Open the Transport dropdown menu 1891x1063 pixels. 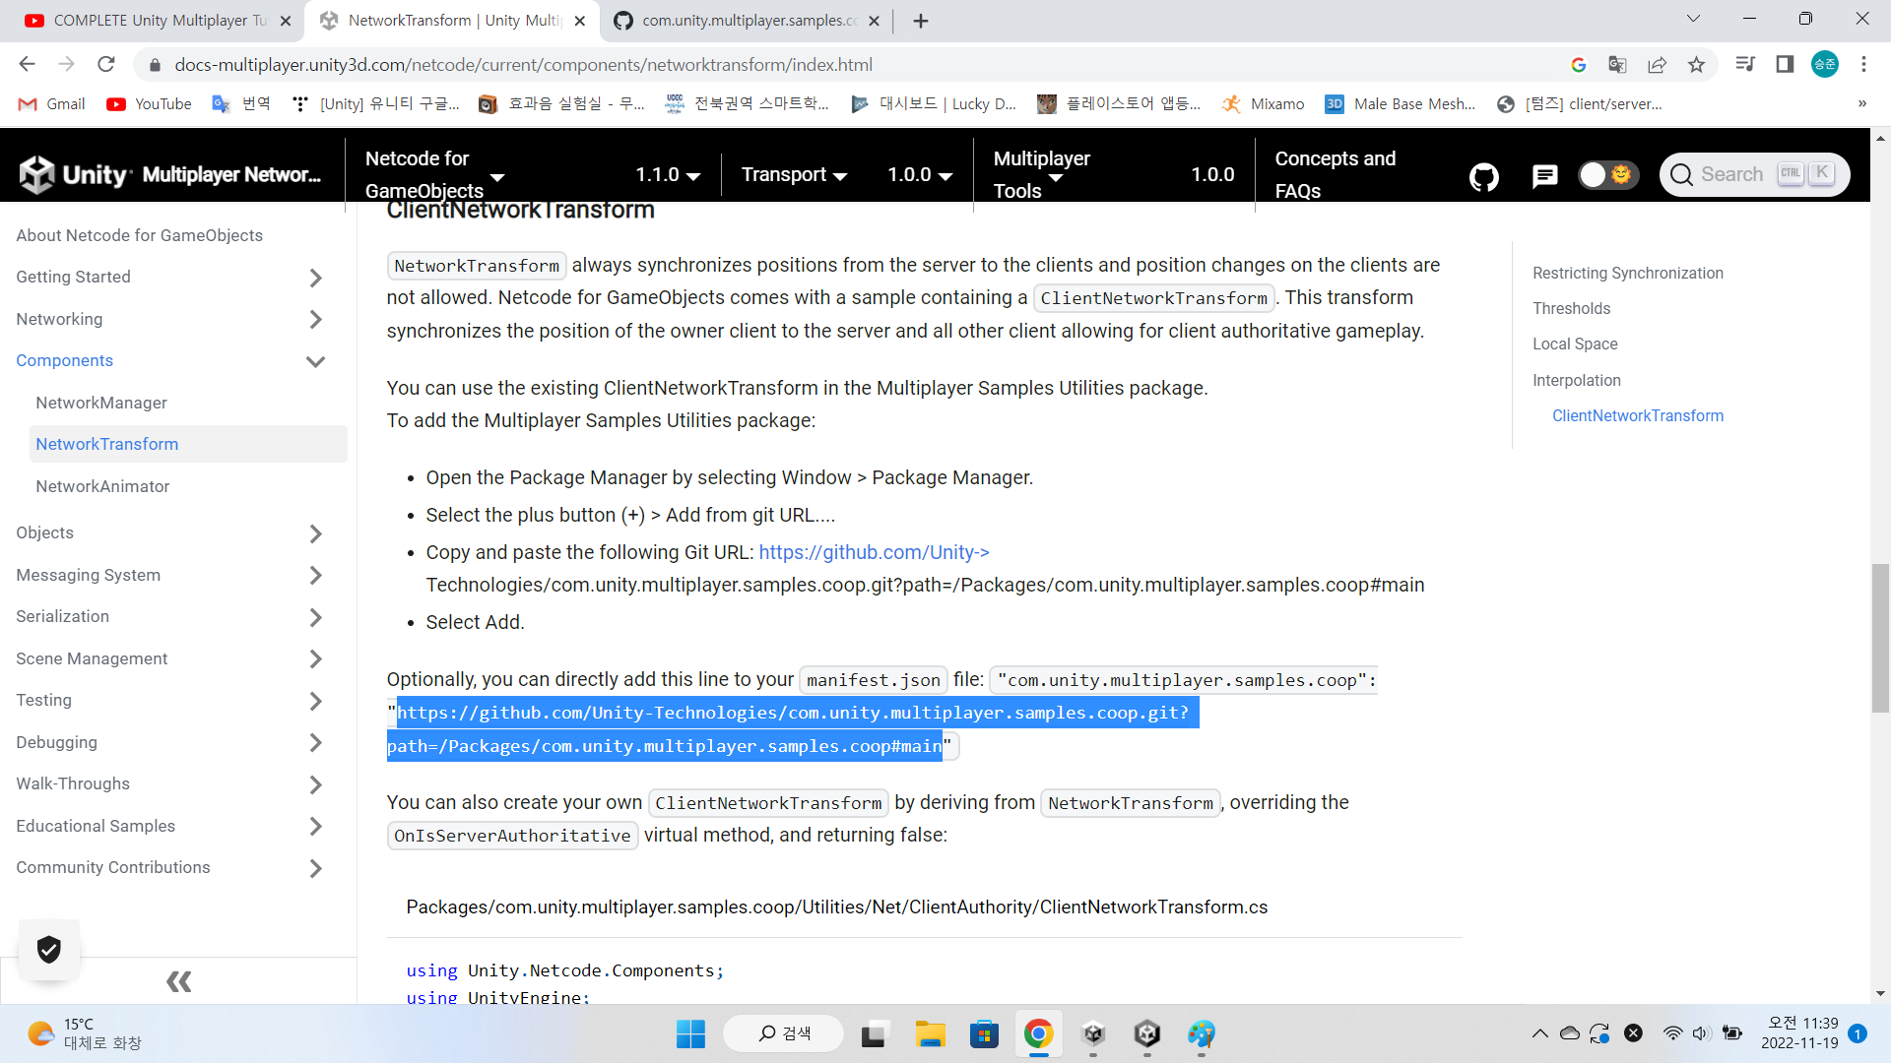(794, 175)
